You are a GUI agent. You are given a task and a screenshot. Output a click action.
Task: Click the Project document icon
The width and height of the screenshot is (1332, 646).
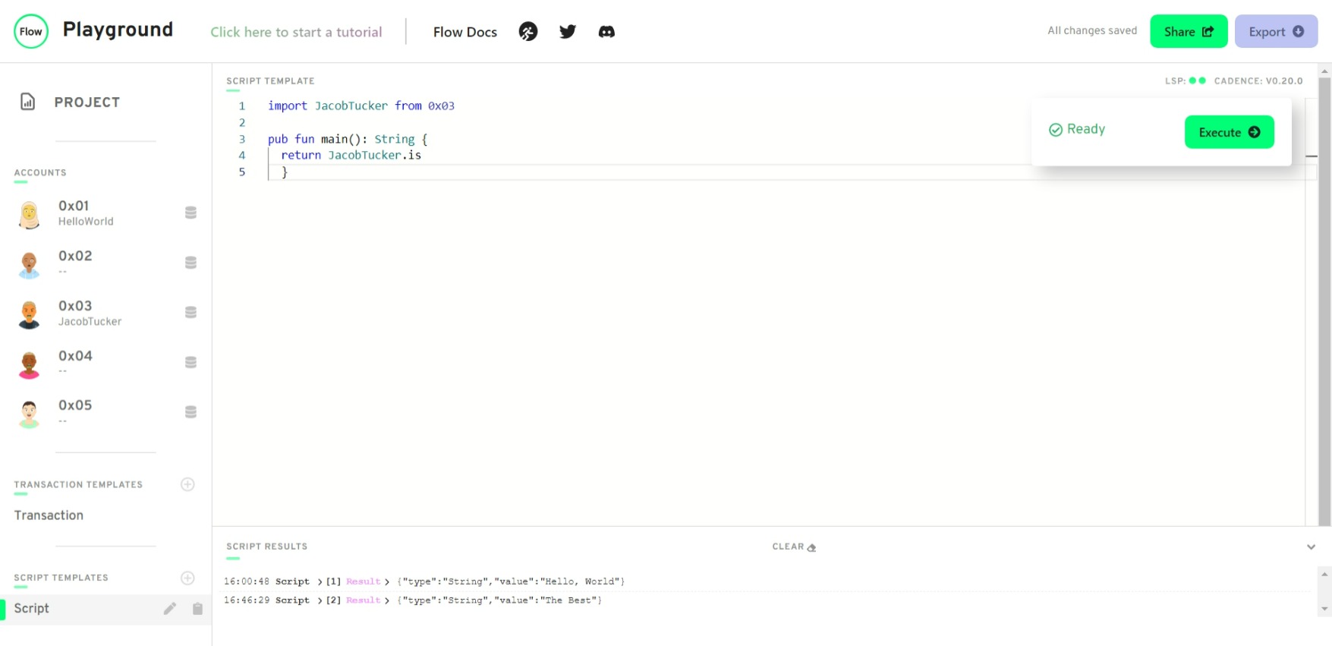27,102
